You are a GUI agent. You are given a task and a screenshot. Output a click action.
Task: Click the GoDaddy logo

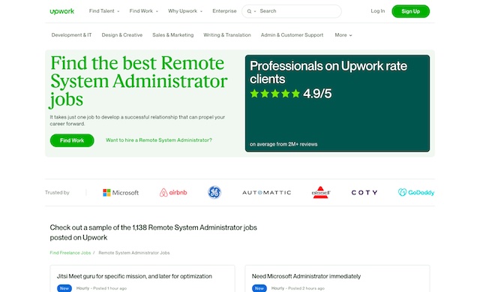416,192
